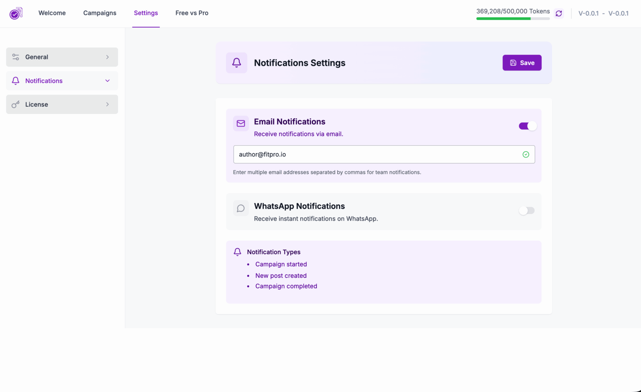Screen dimensions: 641x392
Task: Click the General sliders icon
Action: (16, 57)
